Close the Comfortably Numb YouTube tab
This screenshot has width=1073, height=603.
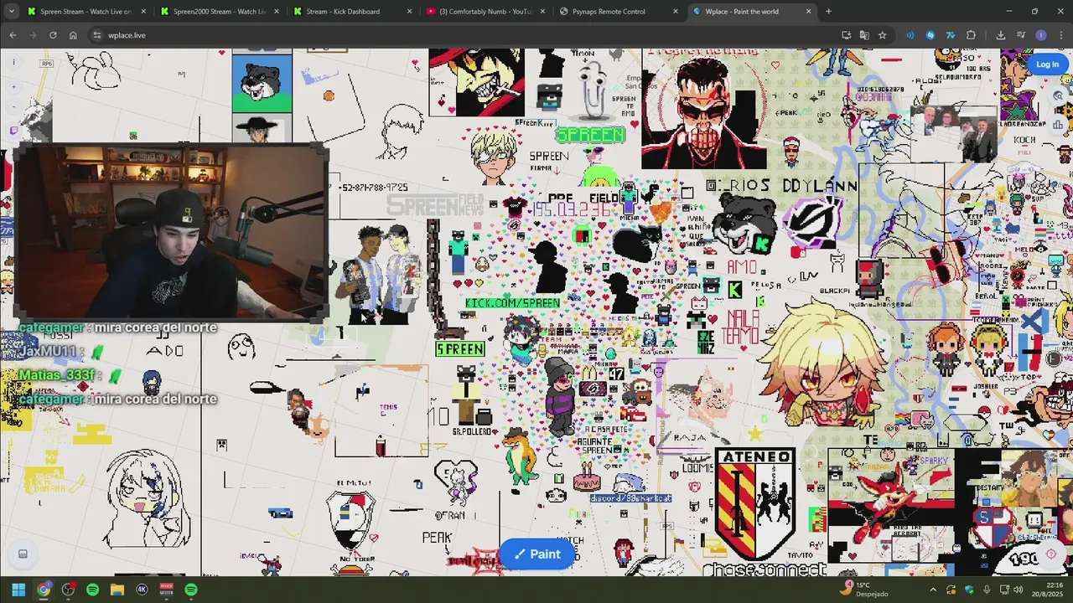tap(542, 12)
